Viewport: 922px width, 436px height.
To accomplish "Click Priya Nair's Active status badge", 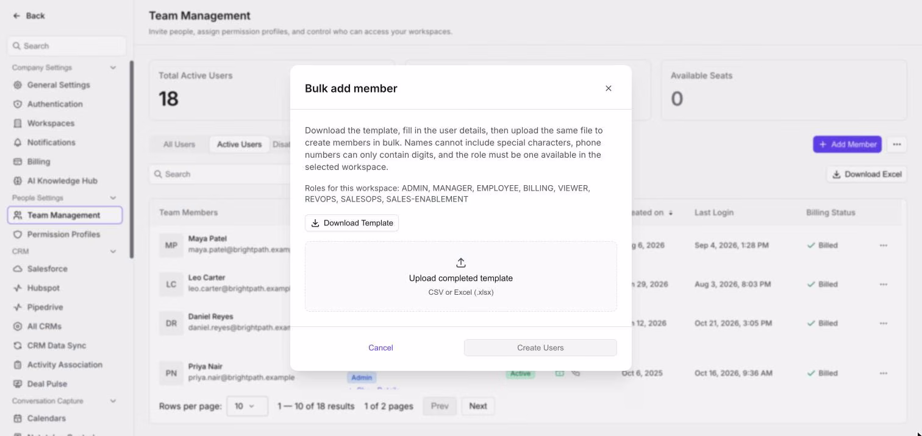I will click(x=520, y=373).
